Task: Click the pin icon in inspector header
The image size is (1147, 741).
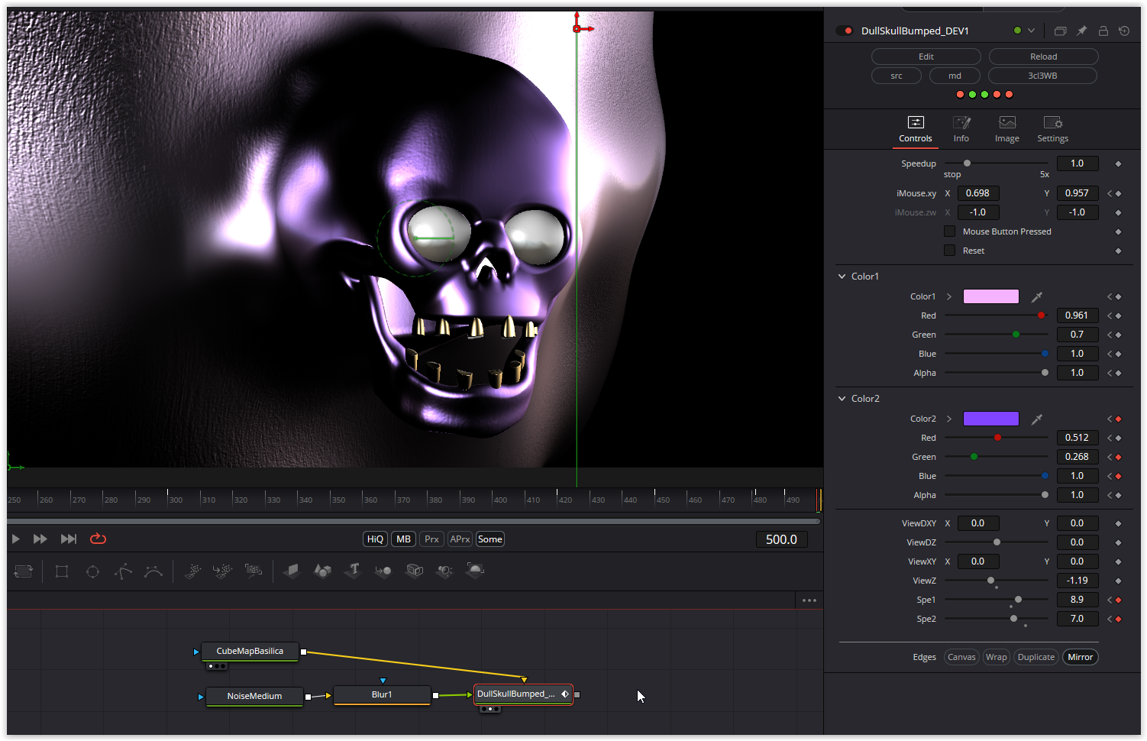Action: pos(1081,31)
